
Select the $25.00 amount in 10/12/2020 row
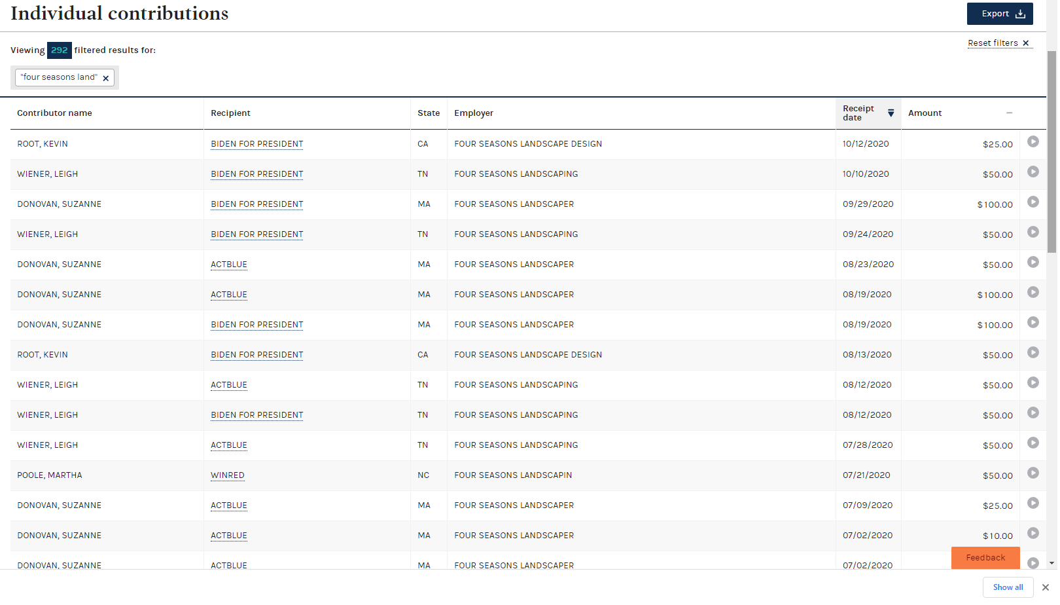[x=997, y=145]
